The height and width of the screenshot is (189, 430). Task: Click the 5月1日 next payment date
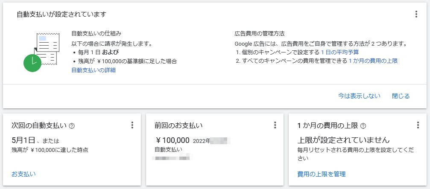(23, 140)
